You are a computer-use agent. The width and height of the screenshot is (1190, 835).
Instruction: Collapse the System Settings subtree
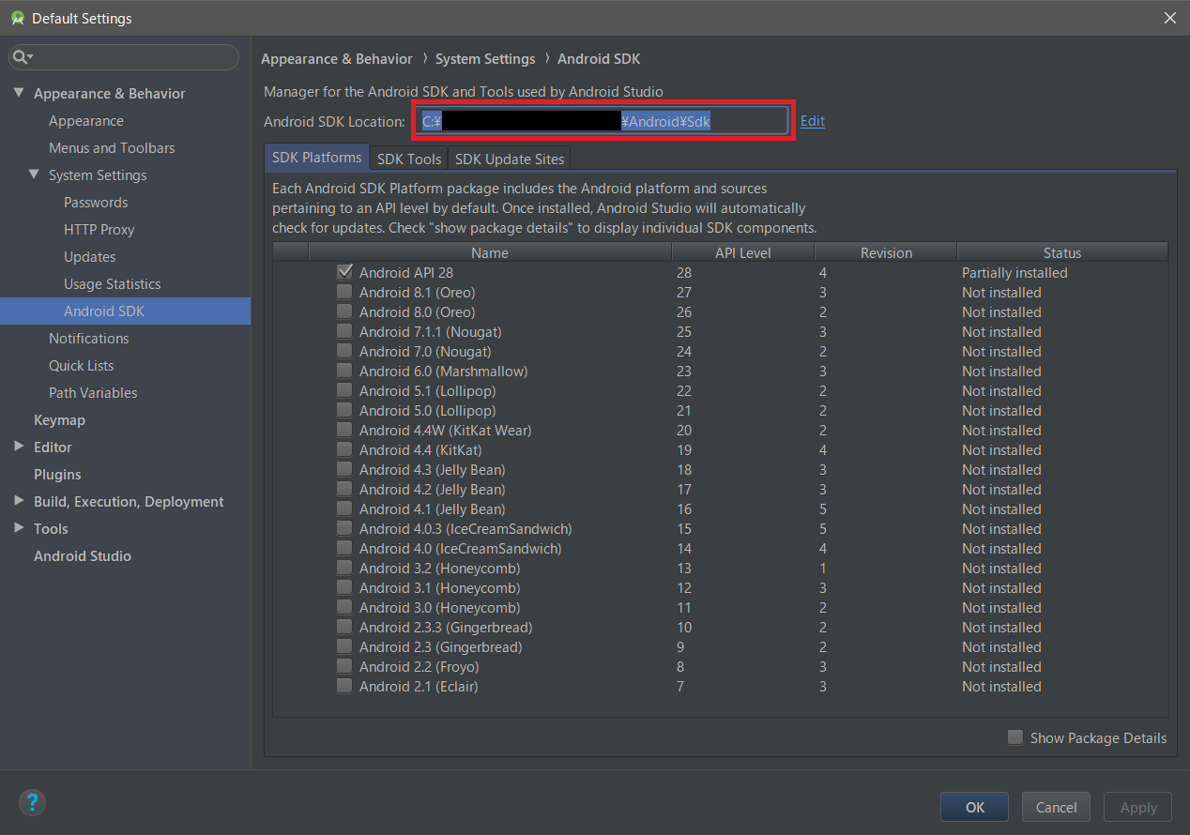click(x=34, y=175)
